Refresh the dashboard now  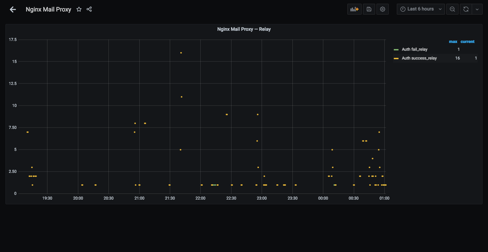click(x=466, y=9)
